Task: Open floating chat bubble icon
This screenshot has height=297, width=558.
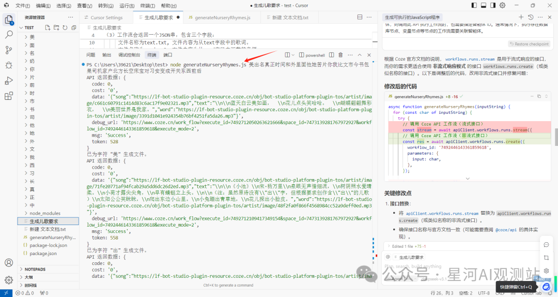Action: tap(546, 245)
